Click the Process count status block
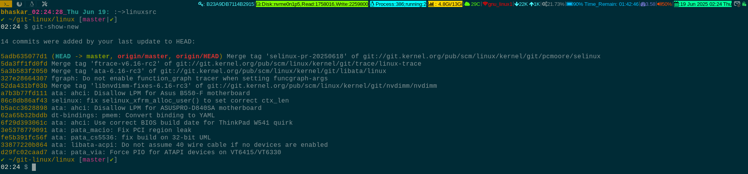 point(398,4)
